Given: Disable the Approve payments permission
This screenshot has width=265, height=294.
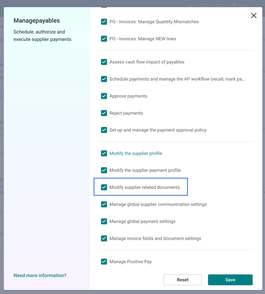Looking at the screenshot, I should click(104, 96).
